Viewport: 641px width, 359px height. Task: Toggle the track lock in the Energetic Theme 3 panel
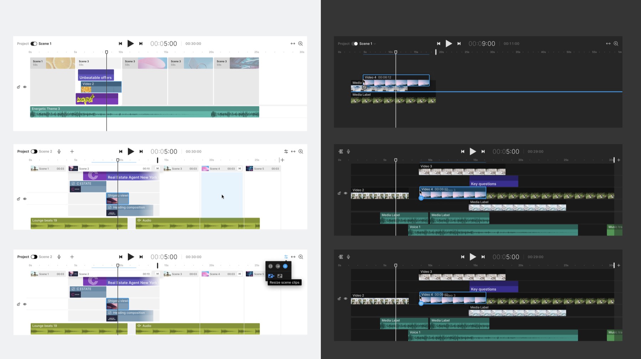[x=19, y=87]
